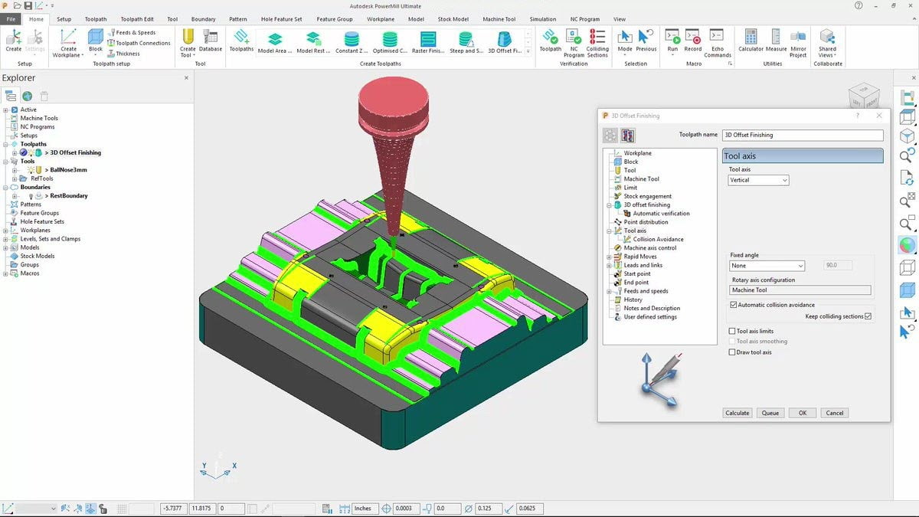Select Raster Finishing toolpath
The width and height of the screenshot is (919, 517).
coord(428,42)
